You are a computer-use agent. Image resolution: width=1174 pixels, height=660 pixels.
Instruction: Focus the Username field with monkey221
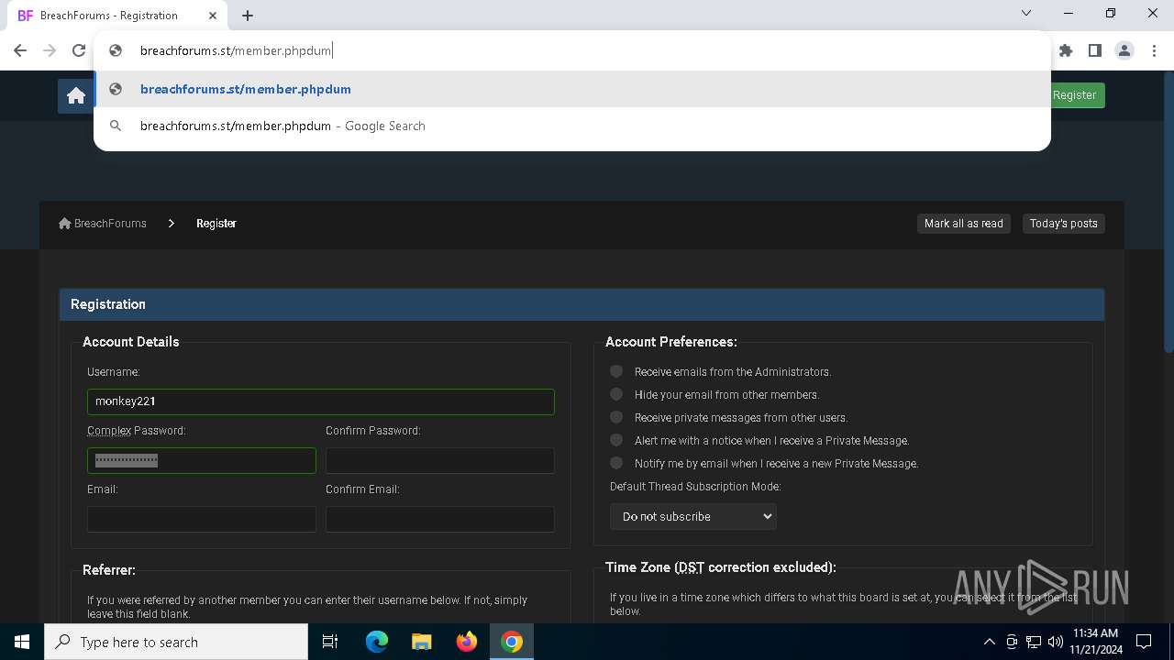pos(321,401)
